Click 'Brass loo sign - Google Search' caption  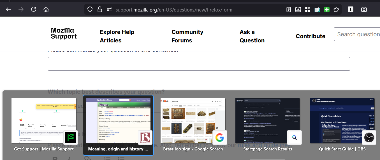pyautogui.click(x=193, y=149)
